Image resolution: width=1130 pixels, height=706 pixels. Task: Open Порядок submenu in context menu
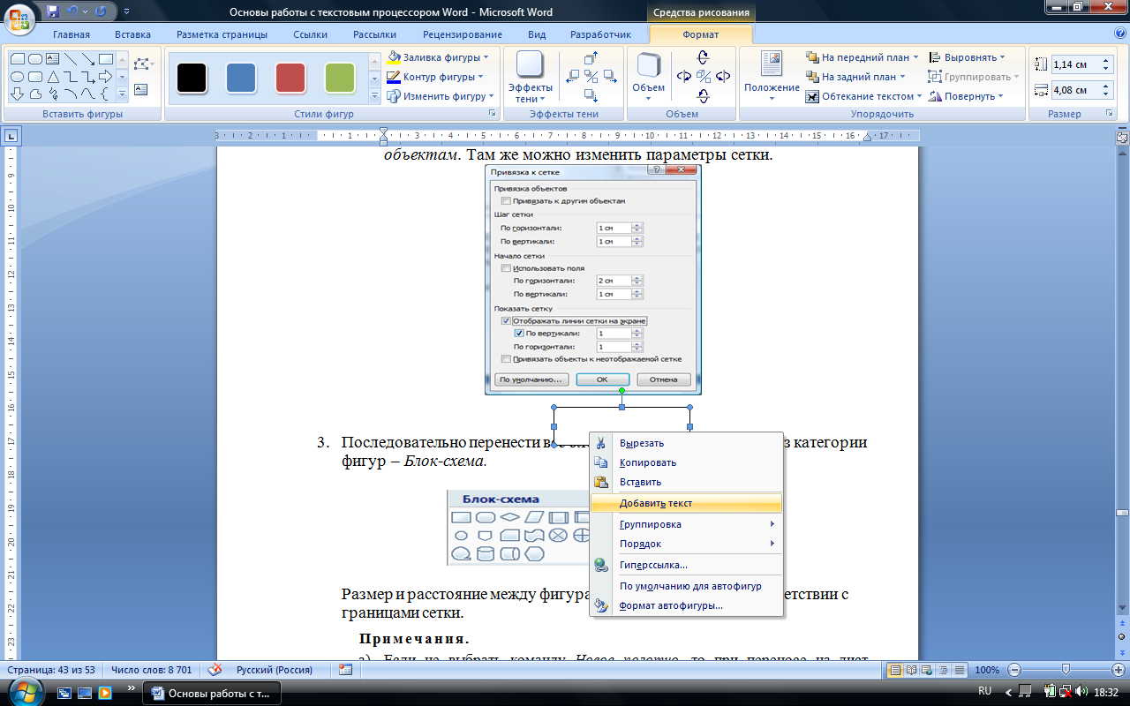point(686,544)
